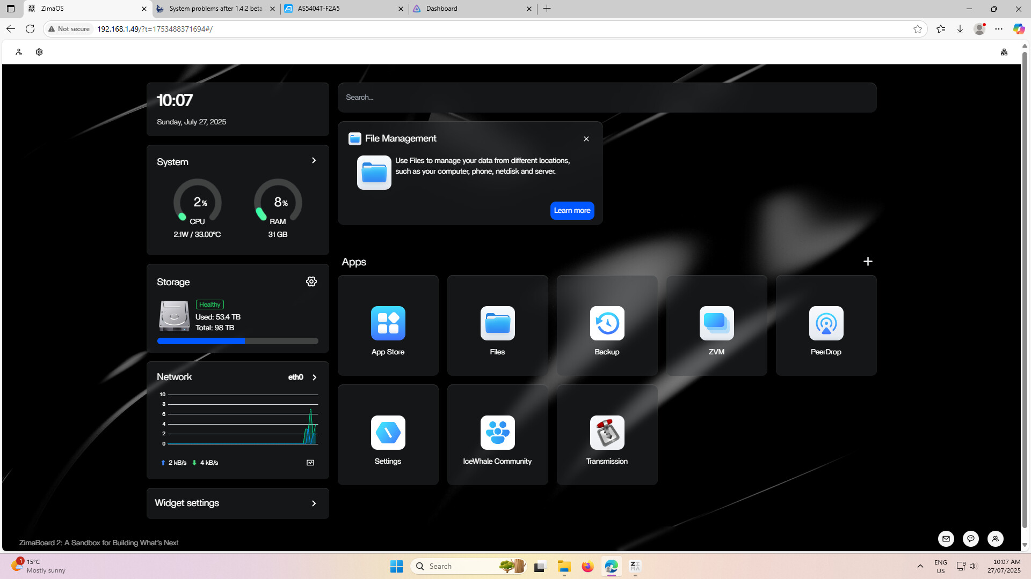Click the Learn more button
This screenshot has height=579, width=1031.
point(572,211)
